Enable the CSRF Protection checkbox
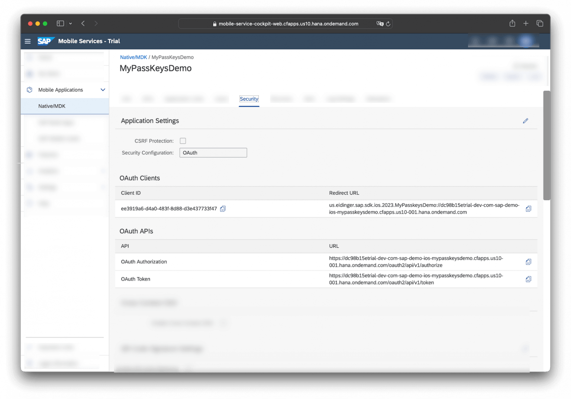Screen dimensions: 571x399 tap(183, 140)
